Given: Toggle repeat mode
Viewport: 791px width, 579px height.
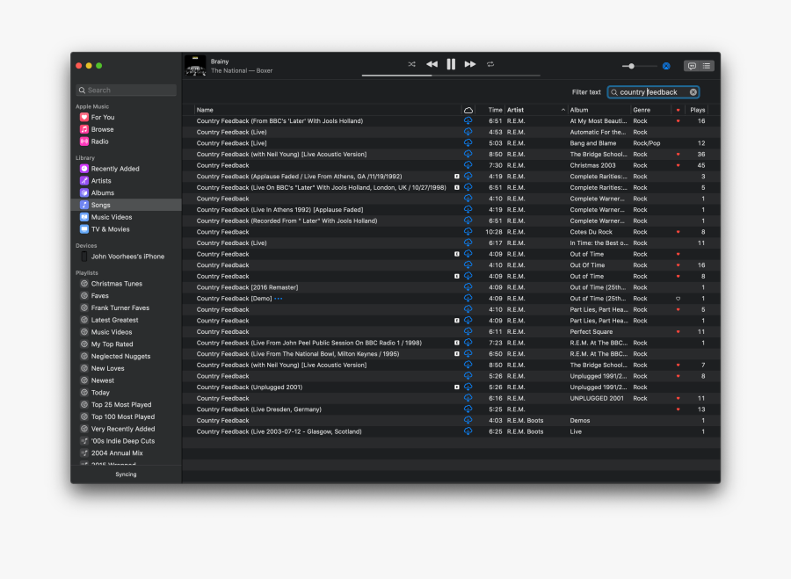Looking at the screenshot, I should pyautogui.click(x=490, y=64).
